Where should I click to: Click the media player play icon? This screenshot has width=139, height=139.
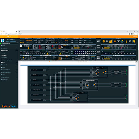coord(24,57)
